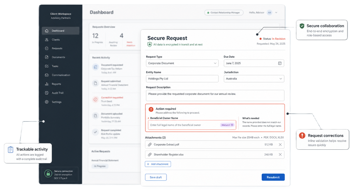Click Contact Relationship Manager button

(224, 13)
